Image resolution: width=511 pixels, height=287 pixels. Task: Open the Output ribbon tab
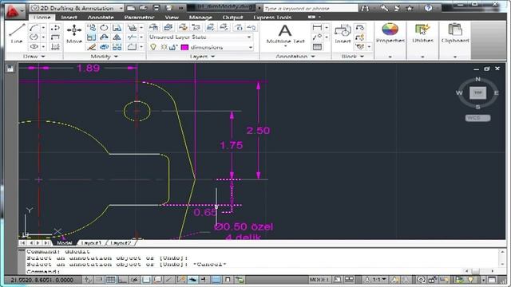(232, 18)
